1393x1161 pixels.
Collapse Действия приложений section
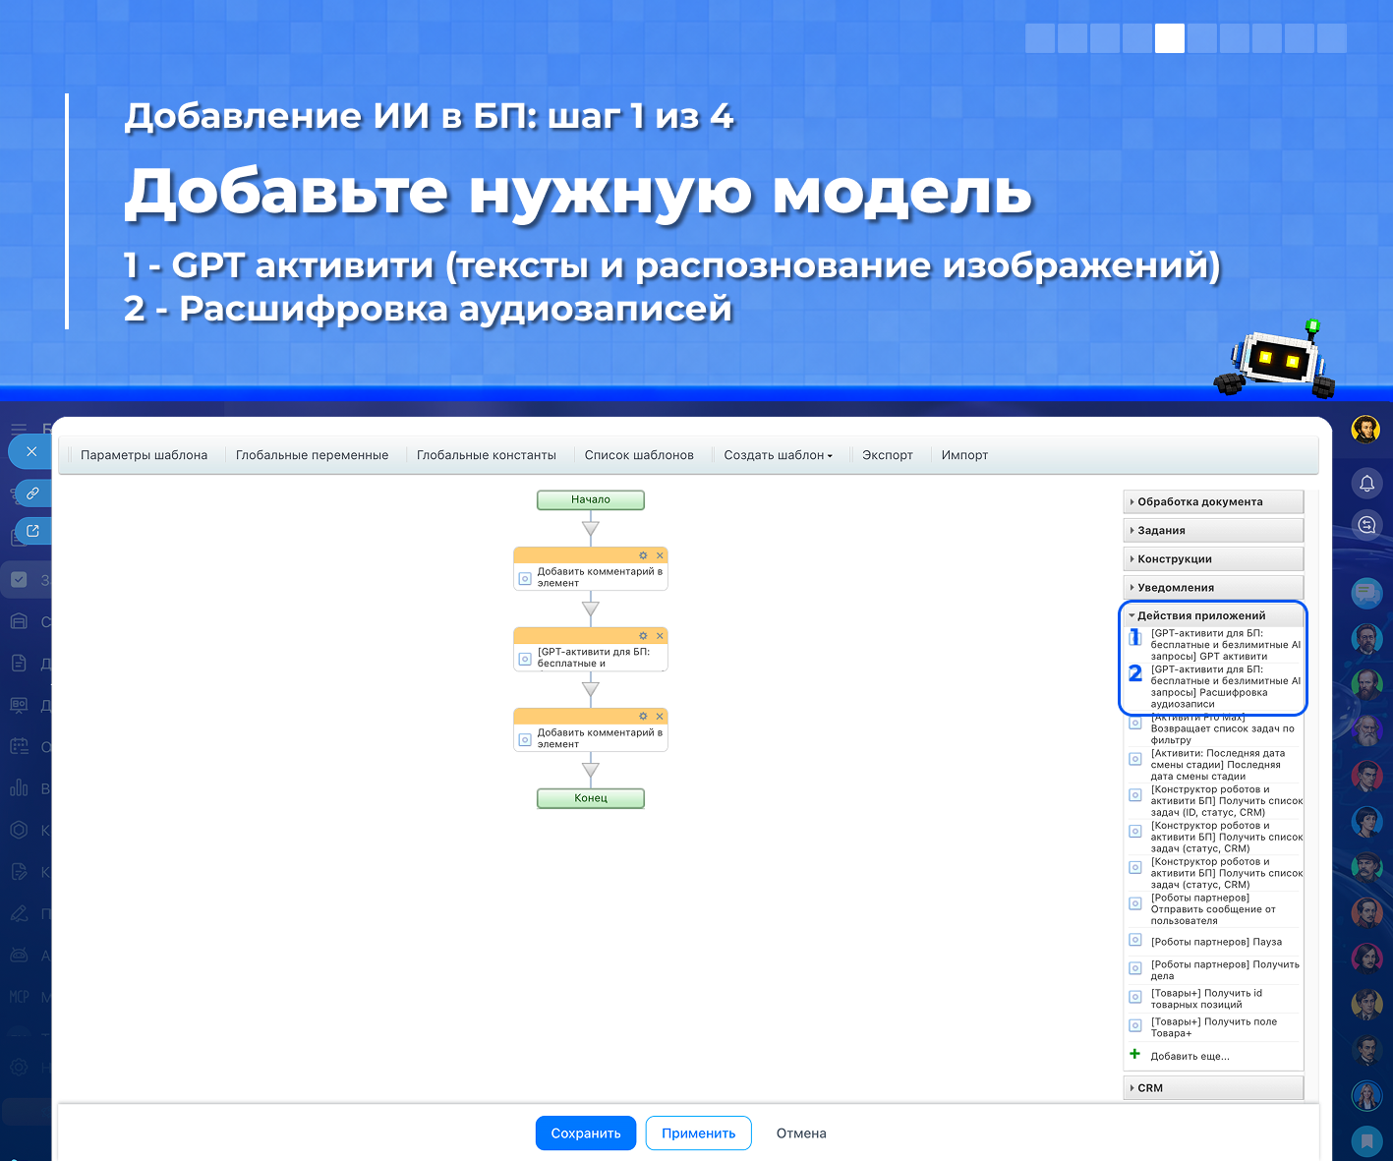(x=1213, y=615)
